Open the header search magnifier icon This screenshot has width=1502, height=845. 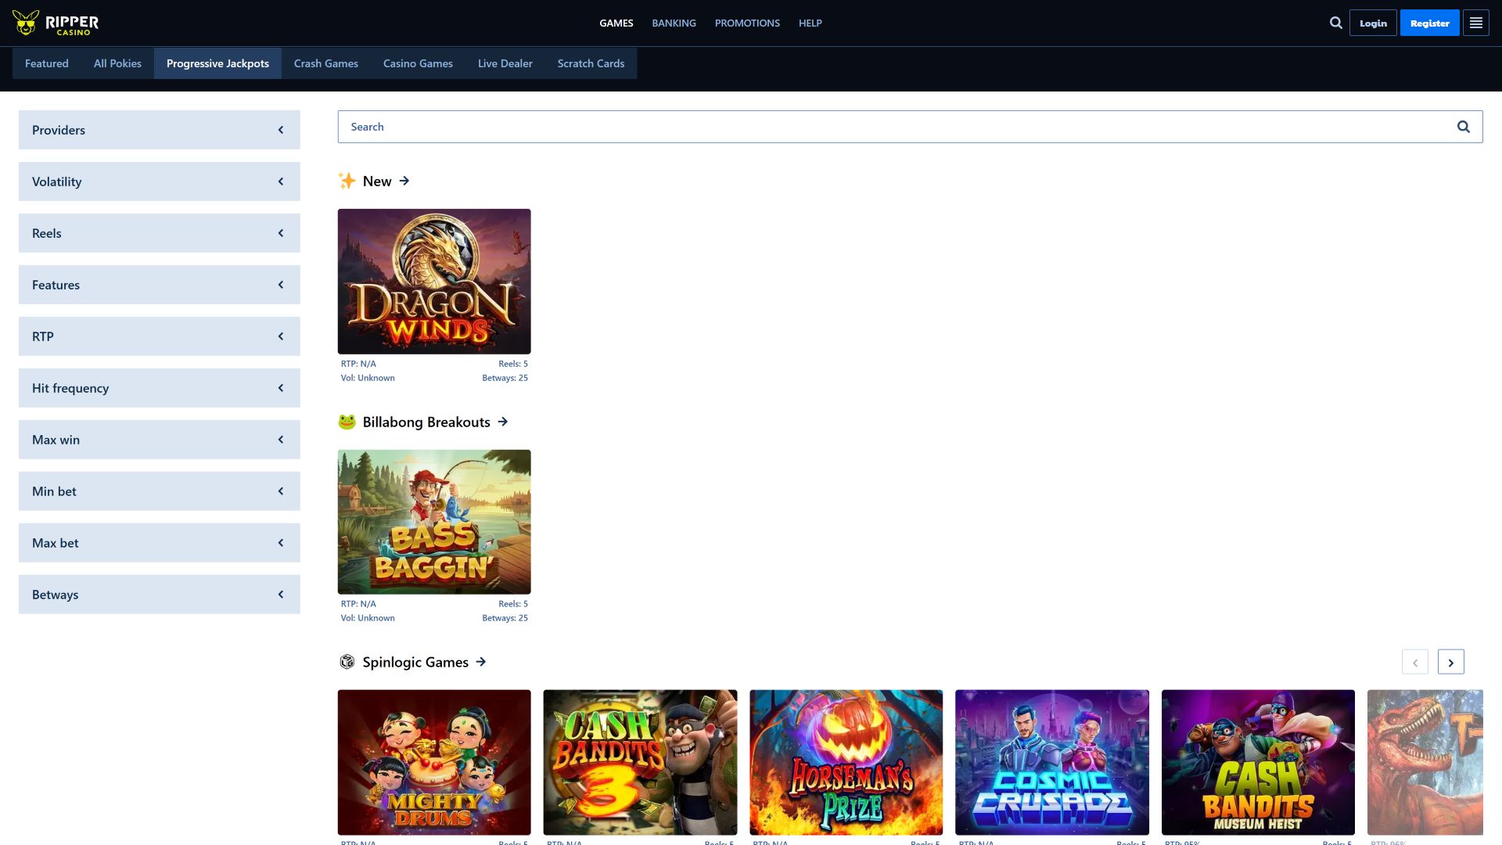click(1336, 23)
